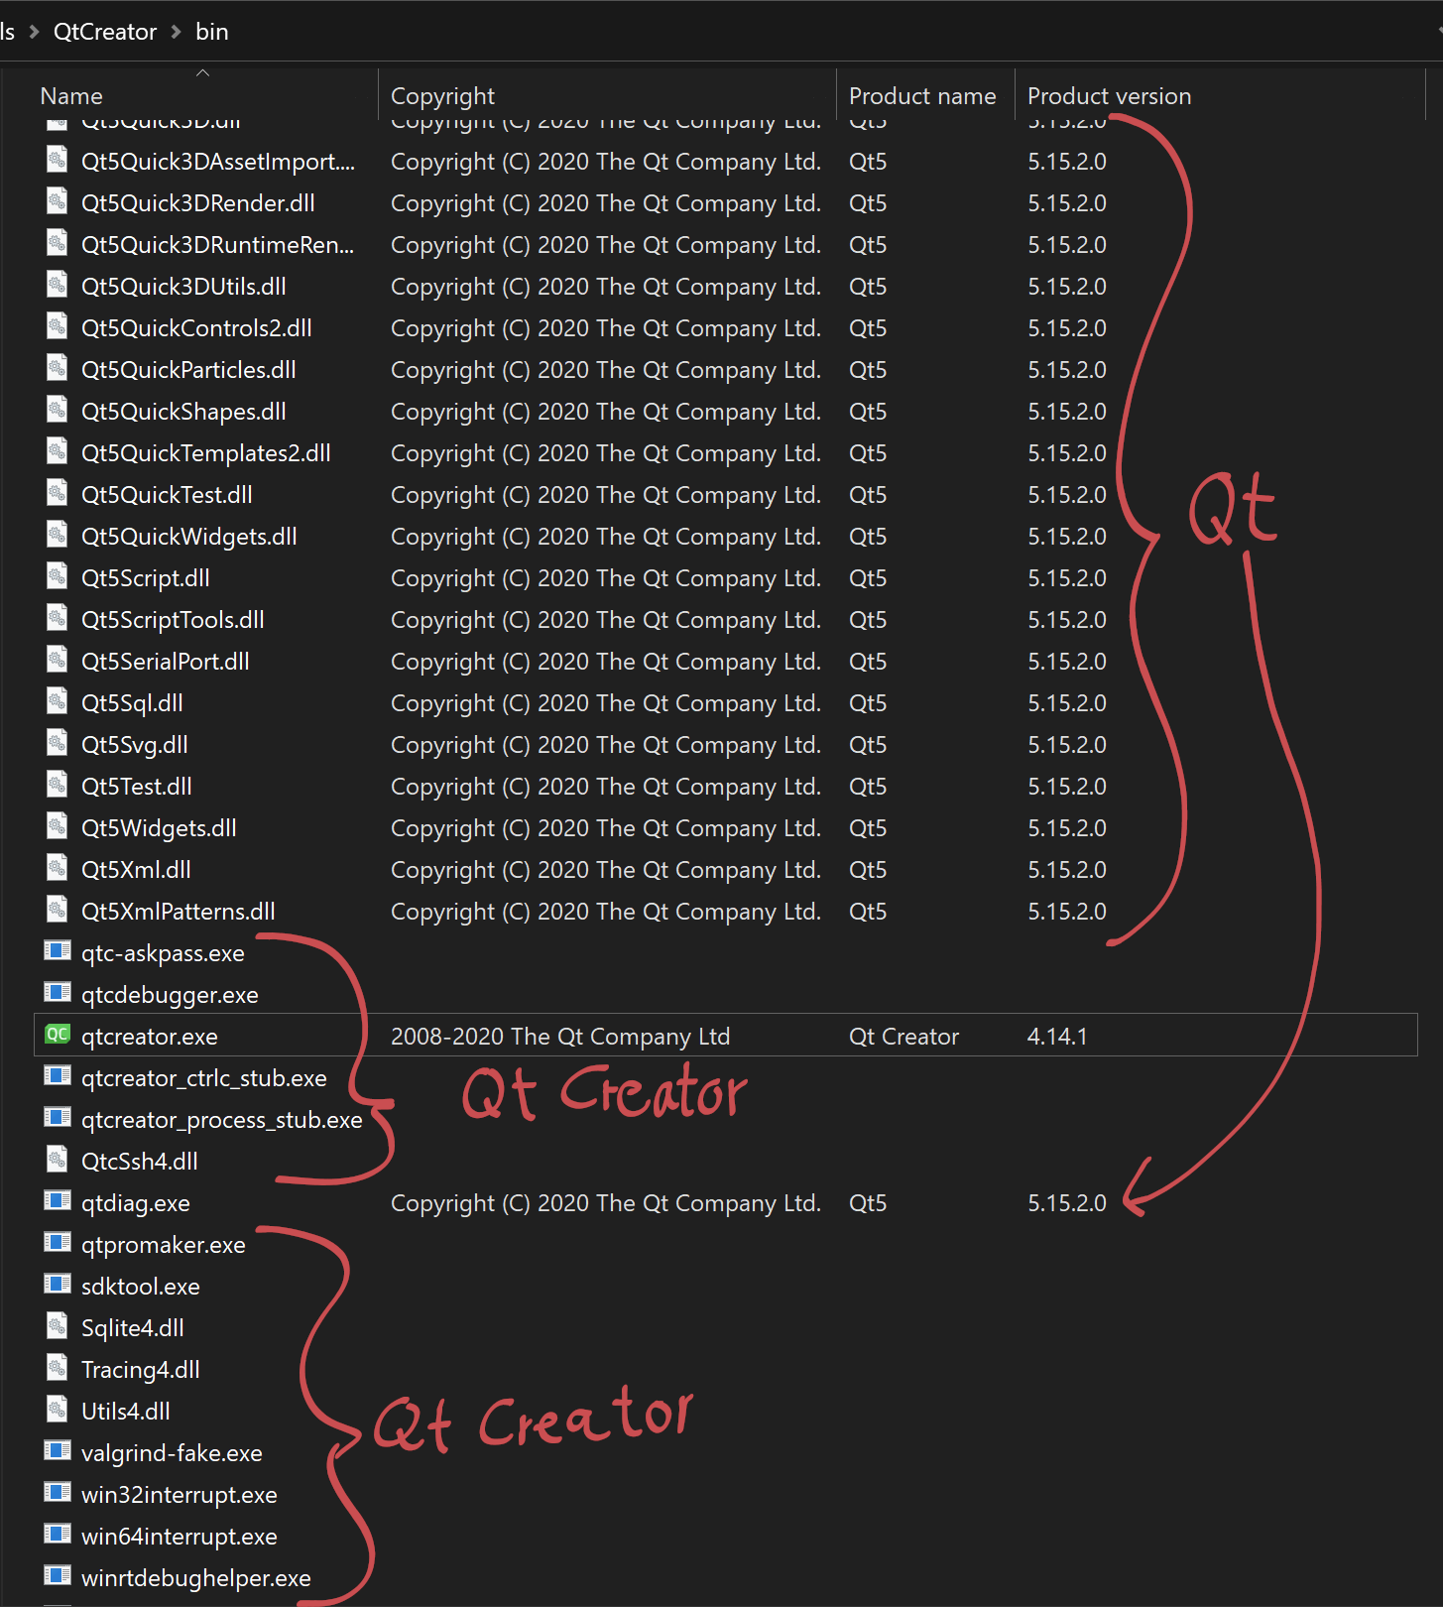Click the Qt5QuickTest.dll file icon
1443x1607 pixels.
[58, 493]
